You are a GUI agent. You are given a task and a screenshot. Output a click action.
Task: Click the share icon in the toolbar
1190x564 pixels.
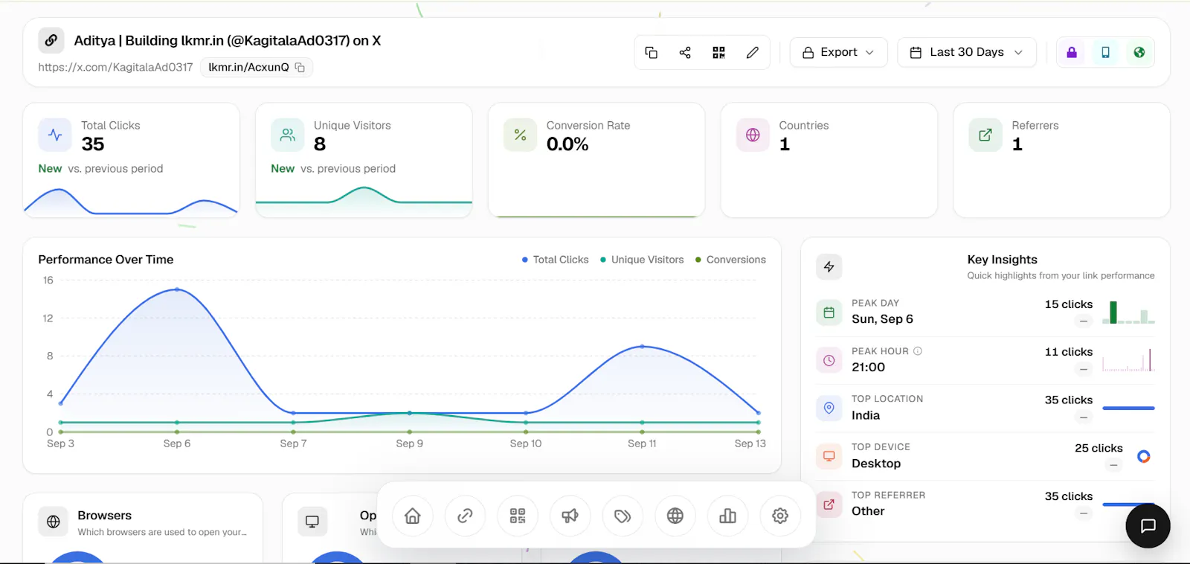point(685,52)
